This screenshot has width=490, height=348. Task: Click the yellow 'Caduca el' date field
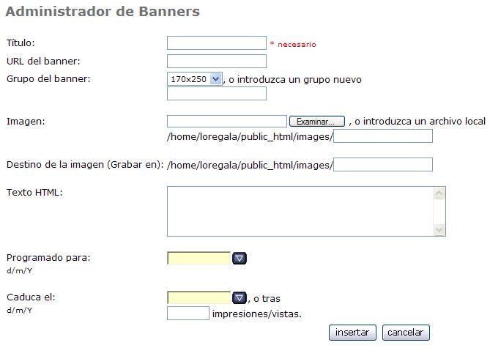click(198, 298)
